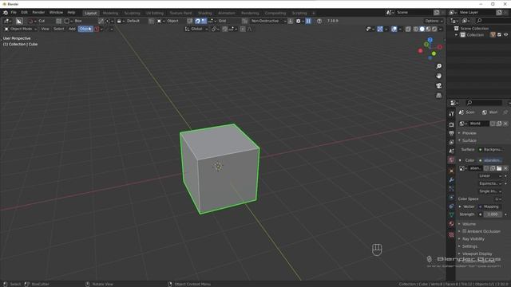Open the Linear interpolation dropdown
Screen dimensions: 511x287
(x=490, y=175)
